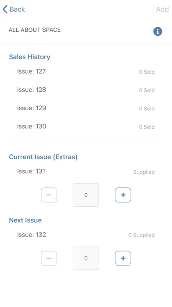
Task: Tap the ALL ABOUT SPACE title
Action: click(x=35, y=30)
